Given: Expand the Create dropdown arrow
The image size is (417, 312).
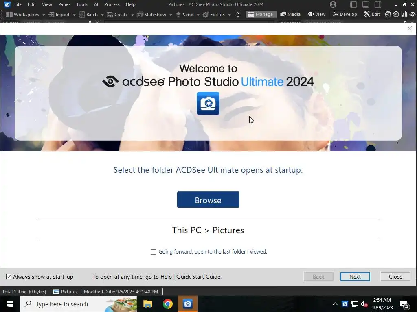Looking at the screenshot, I should point(132,15).
